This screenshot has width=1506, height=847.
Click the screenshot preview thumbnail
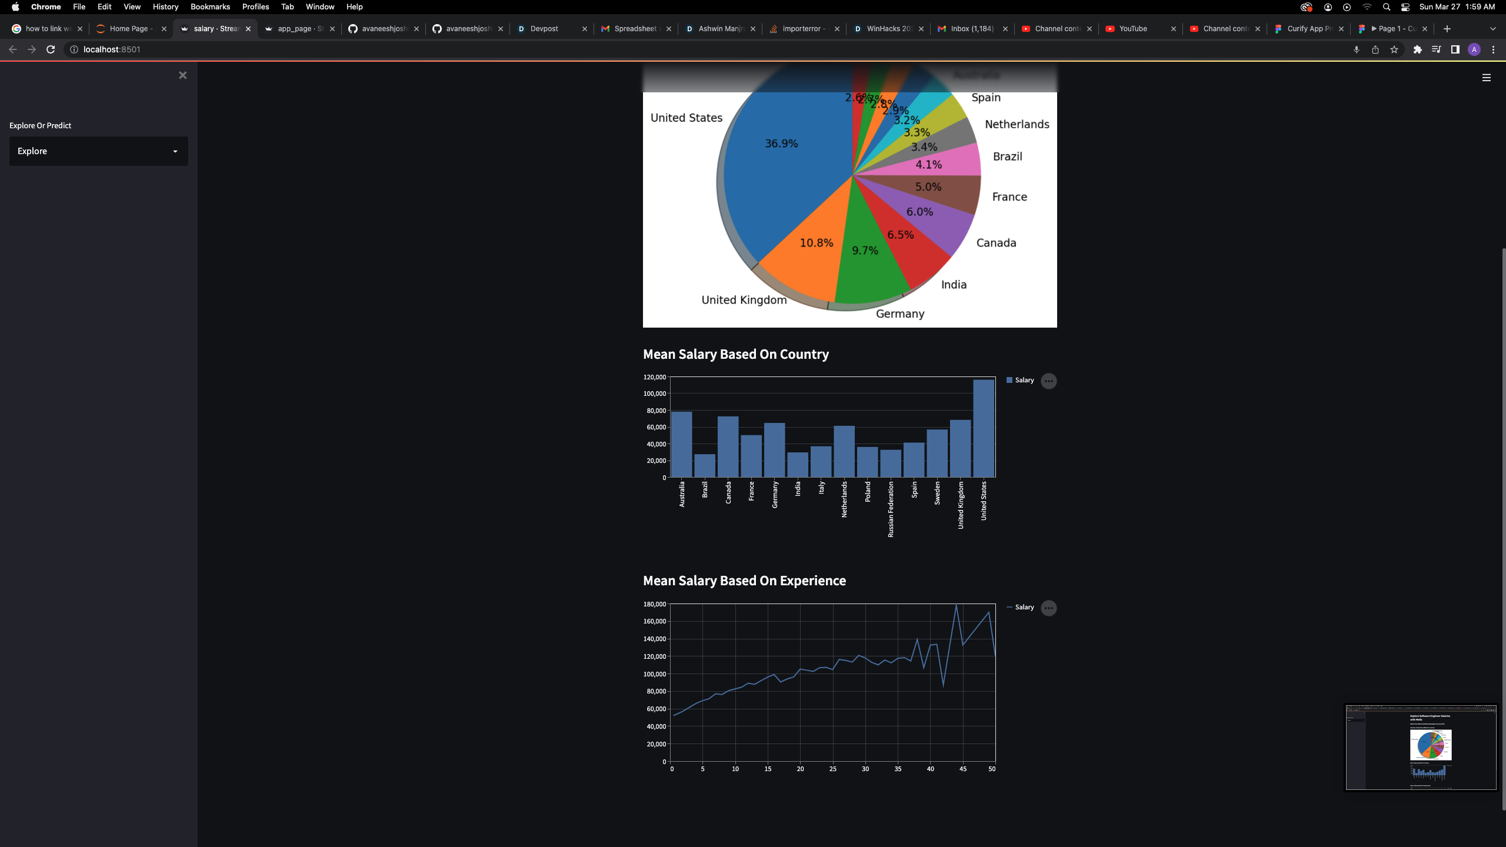point(1421,748)
